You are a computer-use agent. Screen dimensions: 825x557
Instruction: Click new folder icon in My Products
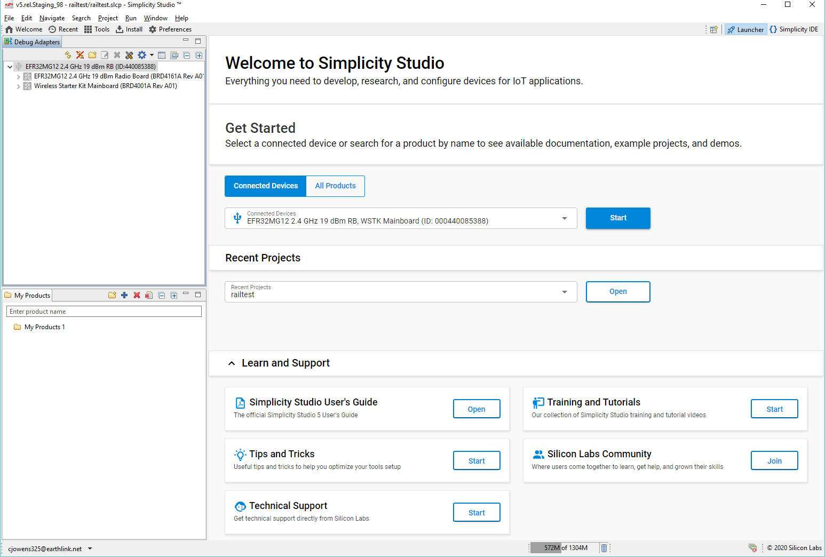tap(112, 295)
